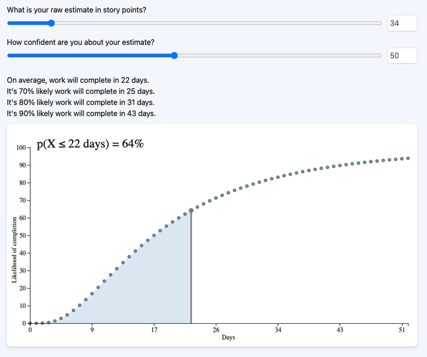
Task: Click the 80% likely completion in 31 days line
Action: (x=80, y=102)
